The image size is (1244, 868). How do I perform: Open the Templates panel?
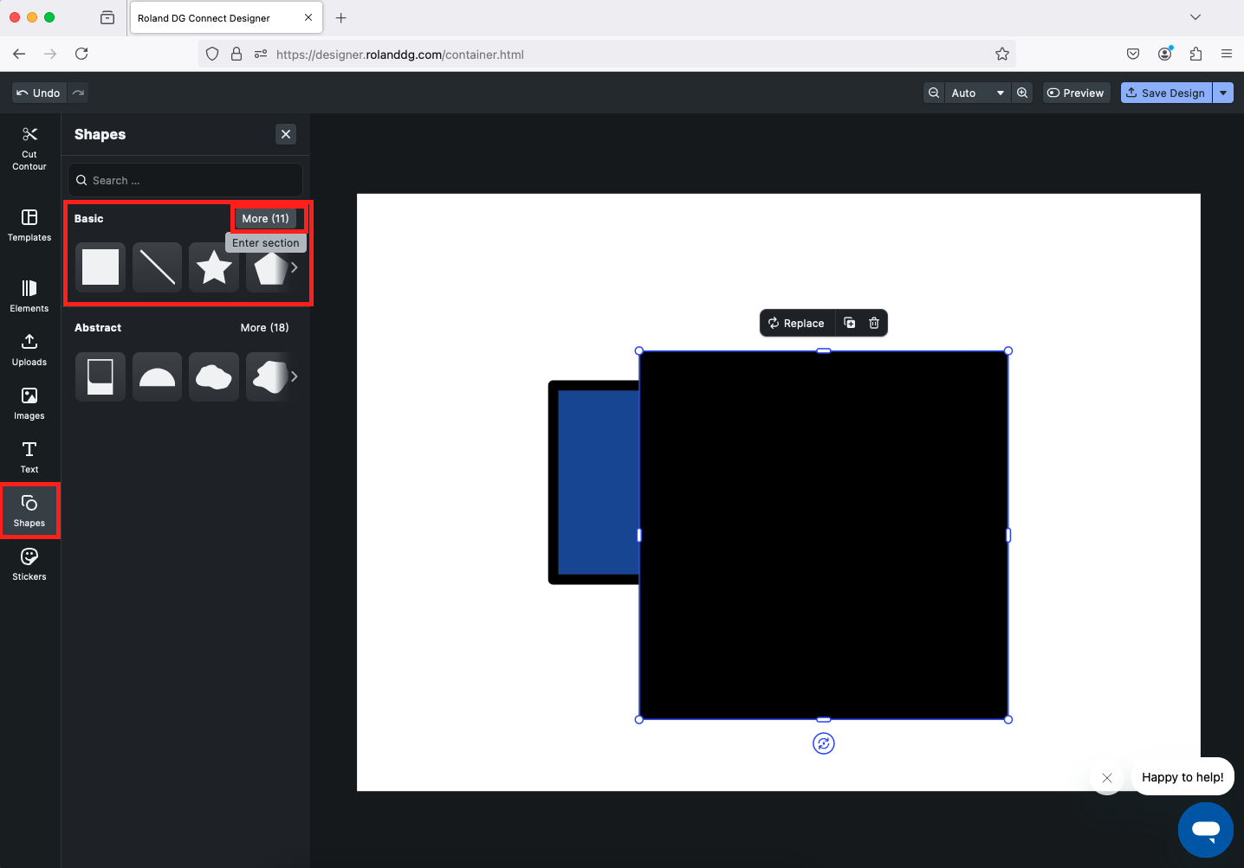(x=29, y=225)
